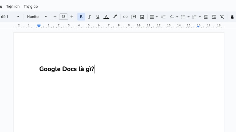This screenshot has width=236, height=132.
Task: Click the right indent marker on the ruler
Action: 199,27
